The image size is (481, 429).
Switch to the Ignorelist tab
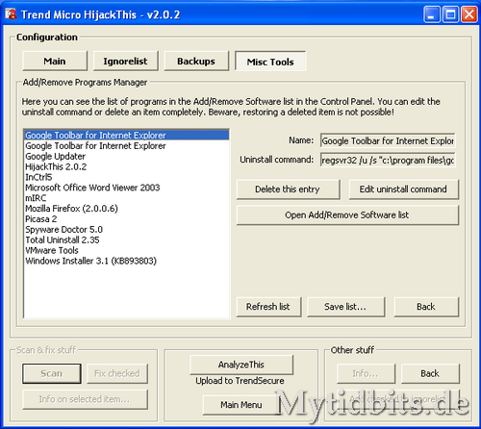(x=125, y=61)
